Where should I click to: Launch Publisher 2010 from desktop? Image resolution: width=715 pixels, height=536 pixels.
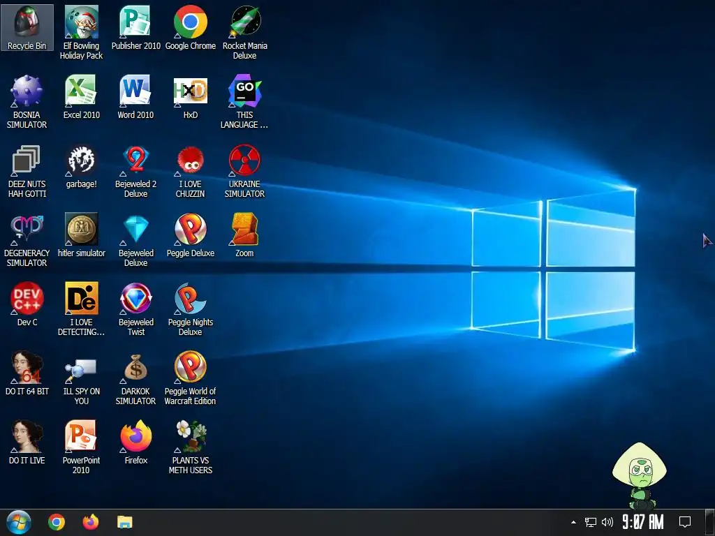(x=136, y=28)
